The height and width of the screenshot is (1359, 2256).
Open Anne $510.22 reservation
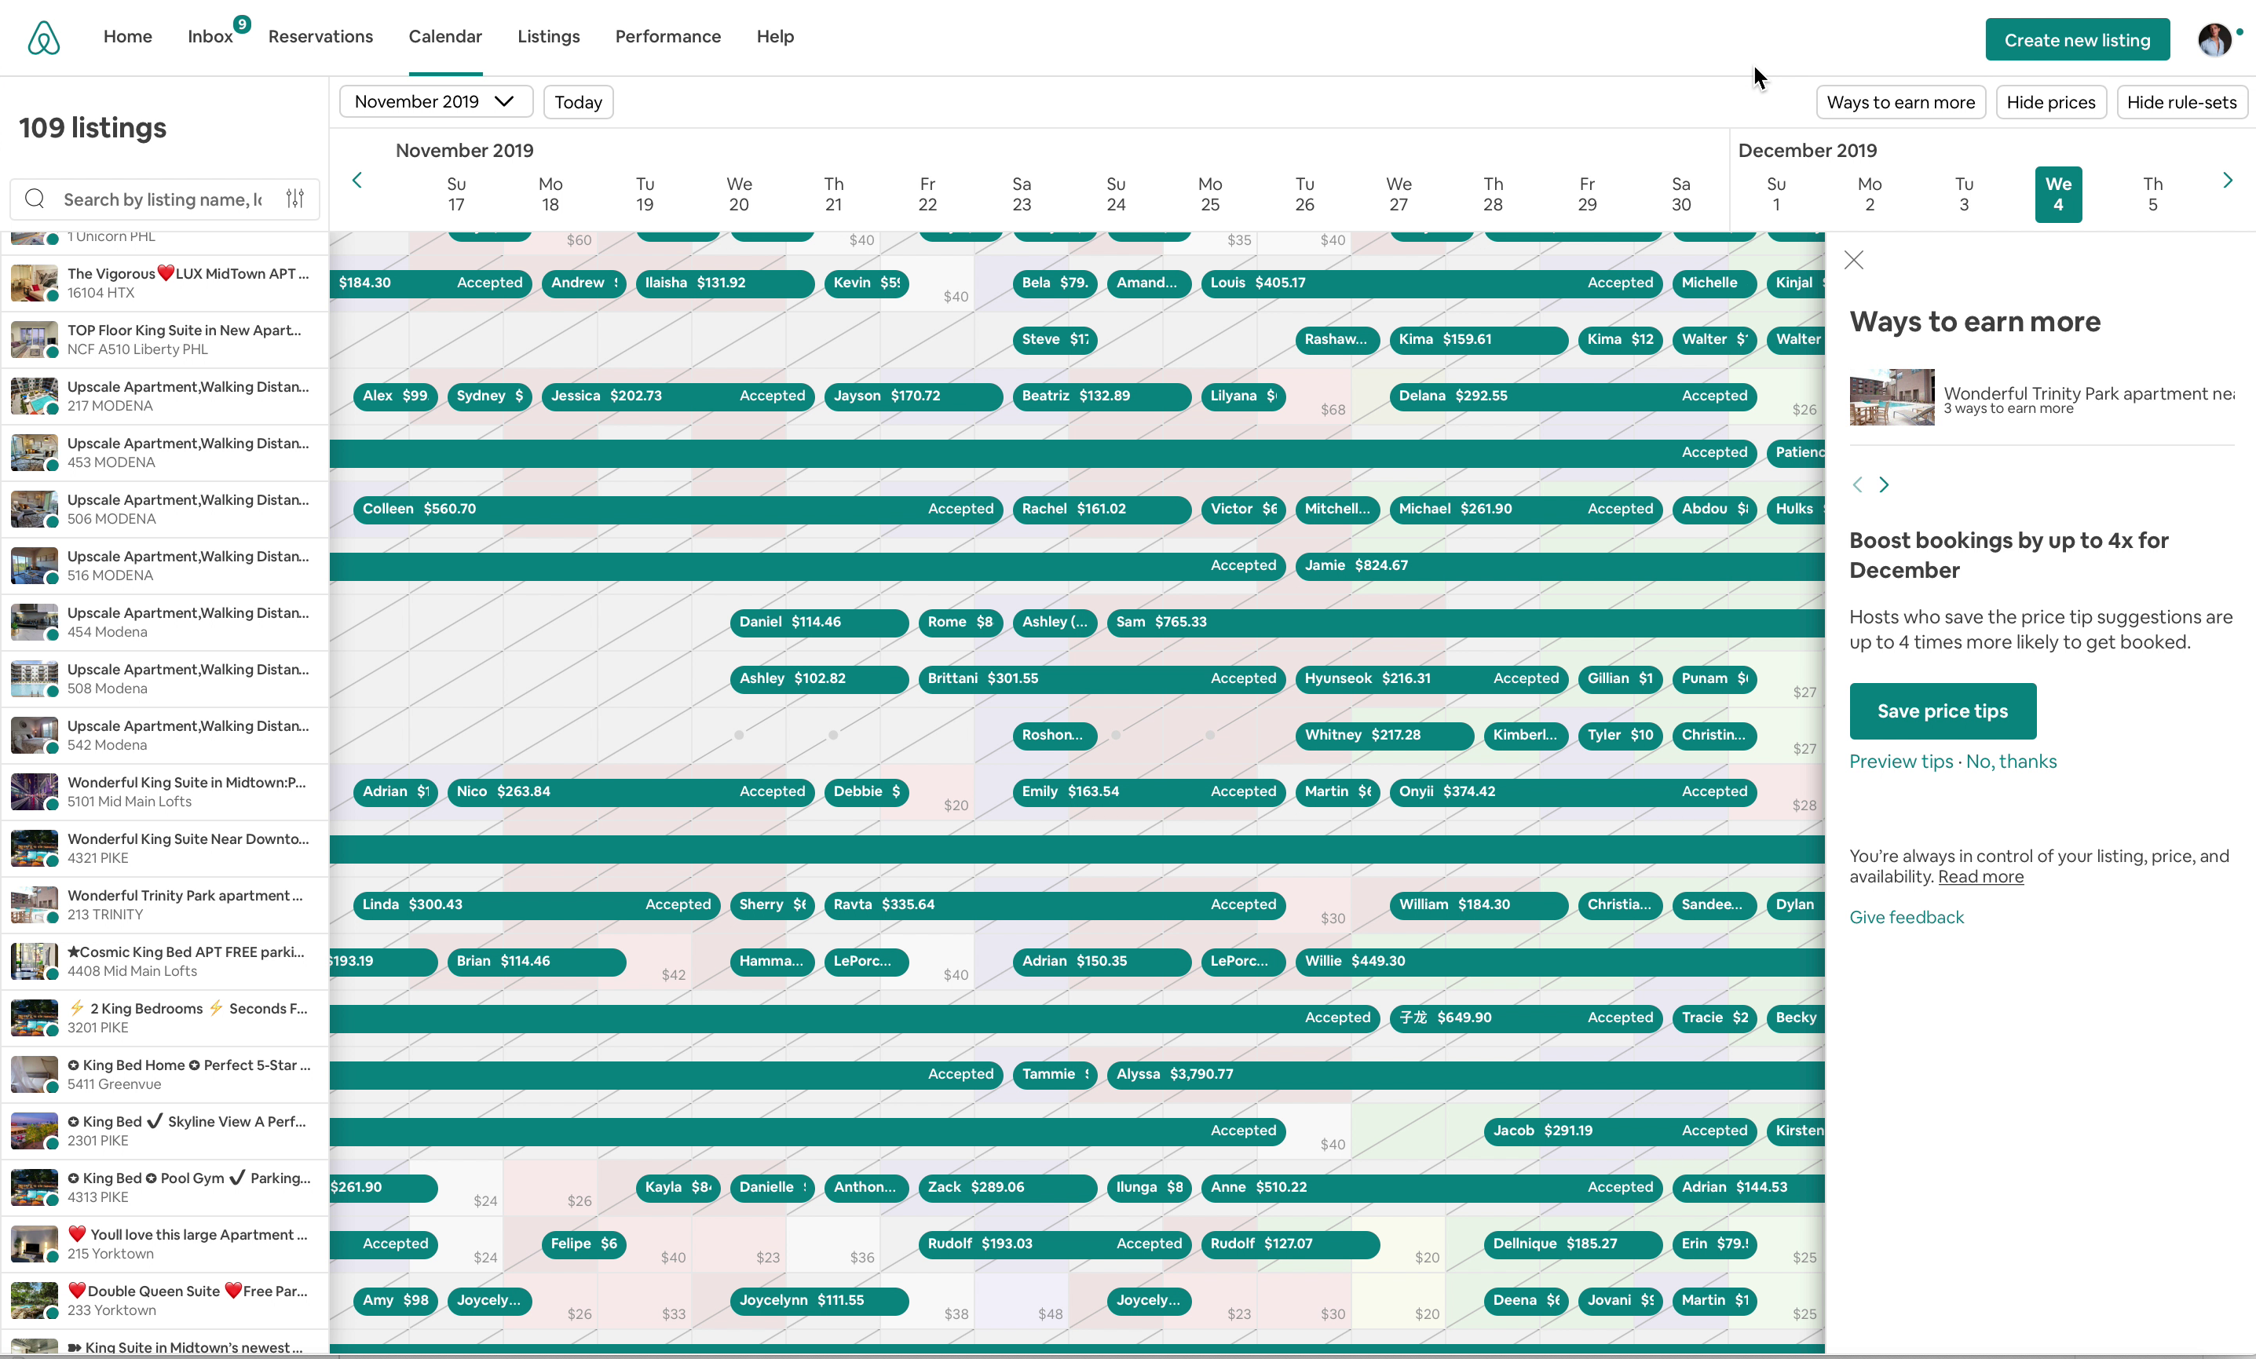pos(1431,1187)
